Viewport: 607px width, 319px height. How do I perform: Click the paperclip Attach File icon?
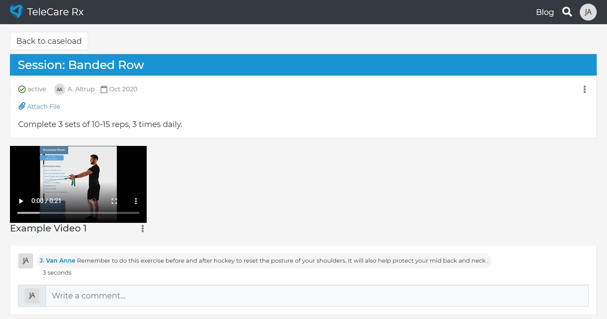[22, 106]
